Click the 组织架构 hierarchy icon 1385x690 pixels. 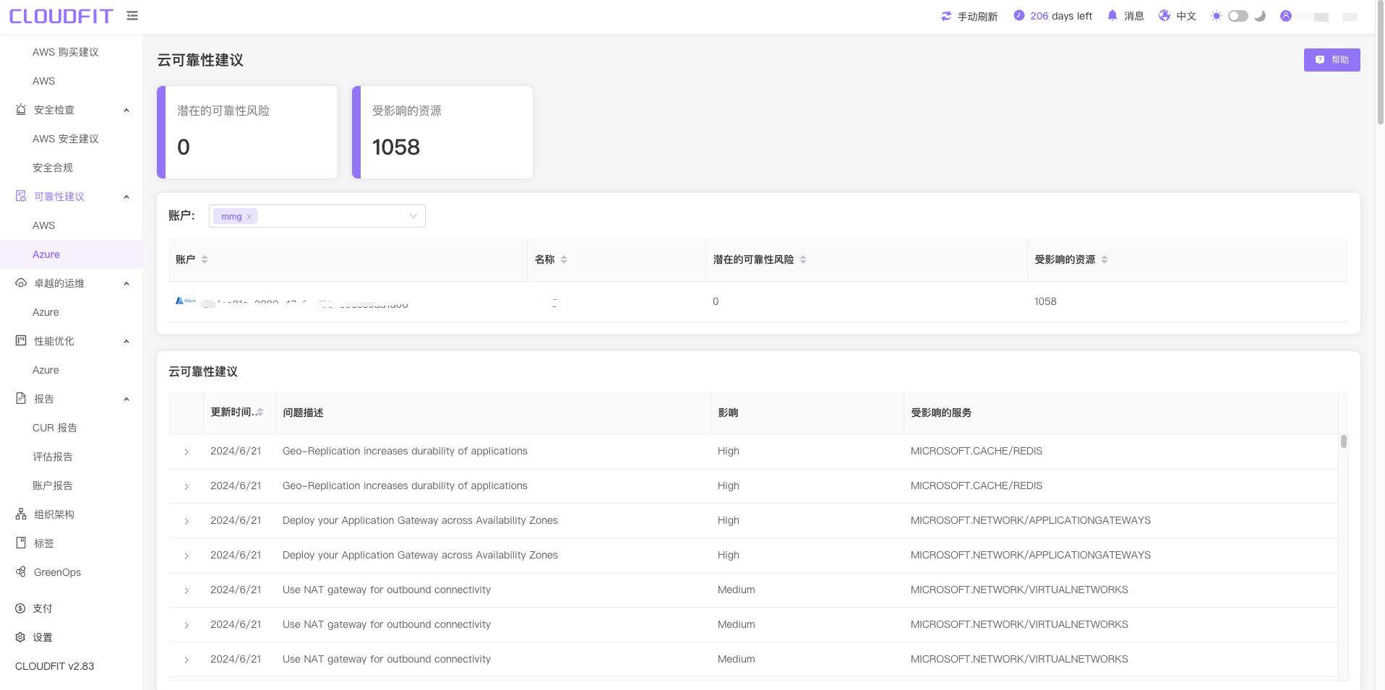click(21, 514)
